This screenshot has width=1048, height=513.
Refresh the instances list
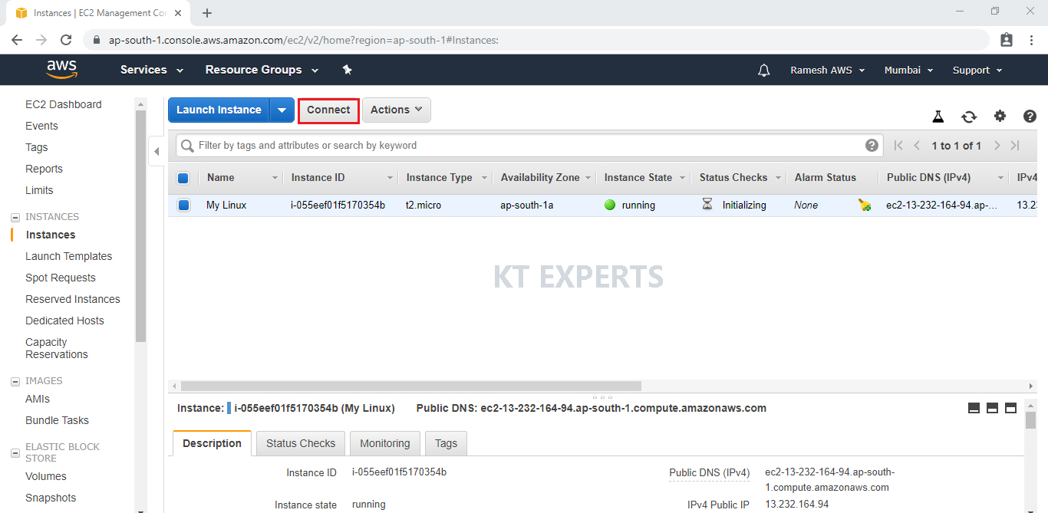[x=969, y=117]
